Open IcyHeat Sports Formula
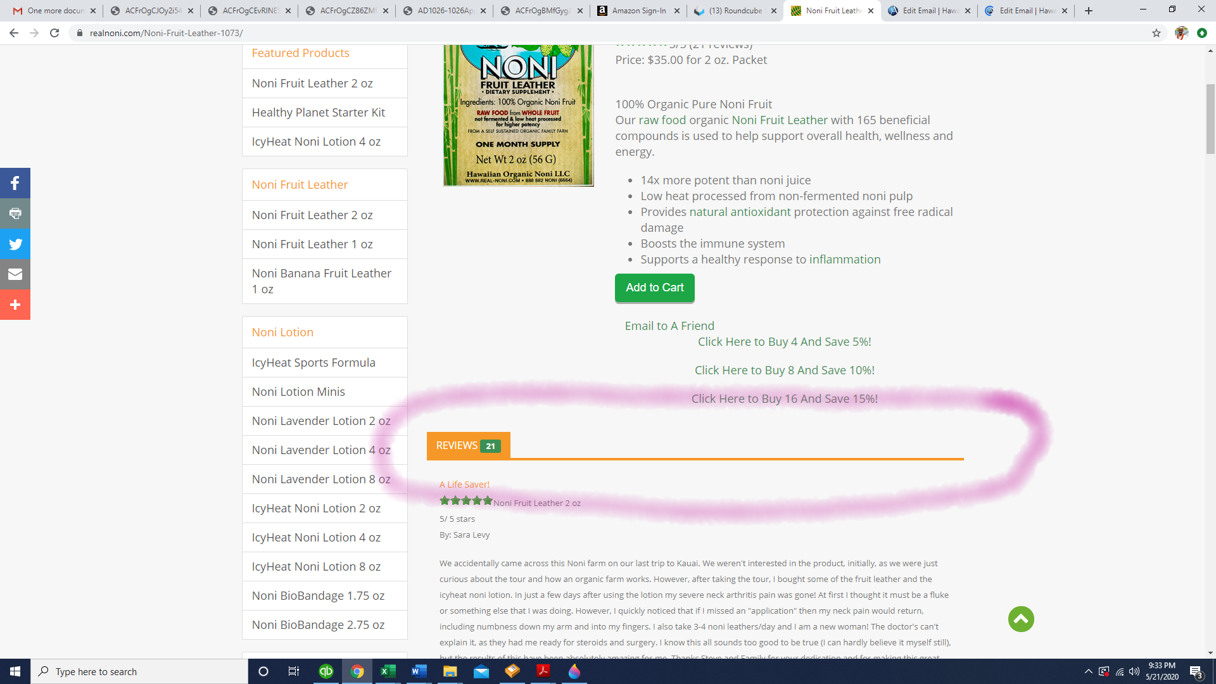Screen dimensions: 1216x684 coord(325,363)
